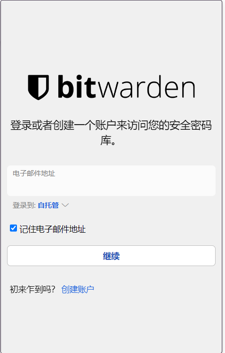The height and width of the screenshot is (353, 225).
Task: Click the 登录到: label before server selector
Action: (x=24, y=205)
